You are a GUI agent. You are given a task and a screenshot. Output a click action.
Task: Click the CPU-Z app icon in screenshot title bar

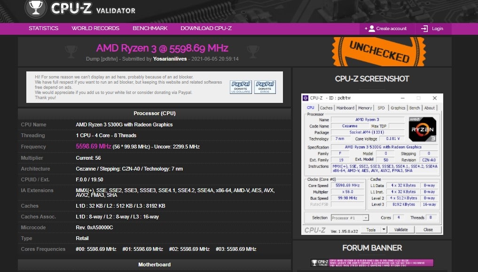[306, 98]
